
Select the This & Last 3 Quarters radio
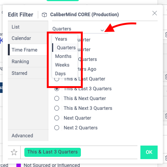57,89
